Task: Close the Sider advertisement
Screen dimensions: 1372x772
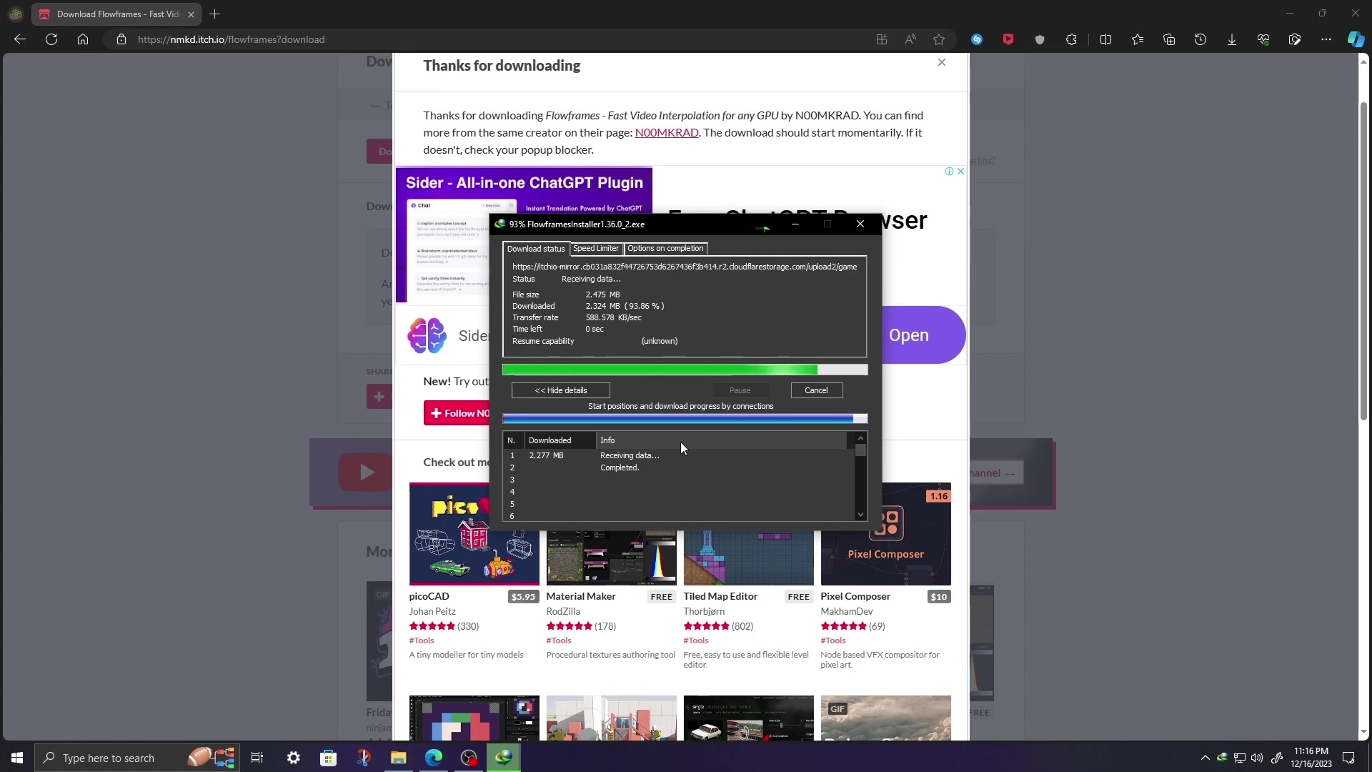Action: (960, 171)
